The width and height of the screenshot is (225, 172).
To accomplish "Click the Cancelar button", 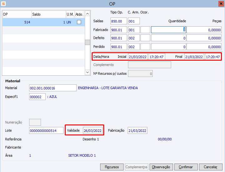I will (211, 167).
